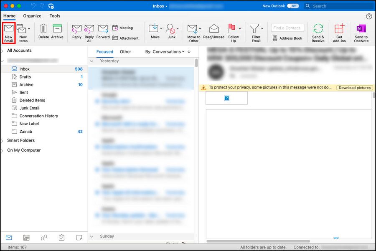Switch to the Other inbox tab
The image size is (376, 251).
click(125, 51)
